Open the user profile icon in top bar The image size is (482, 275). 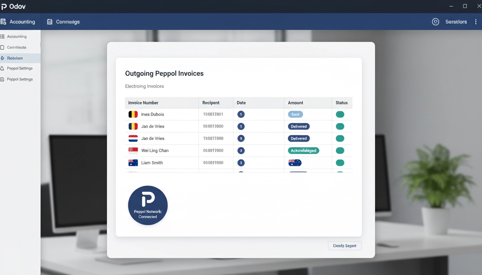pyautogui.click(x=435, y=21)
